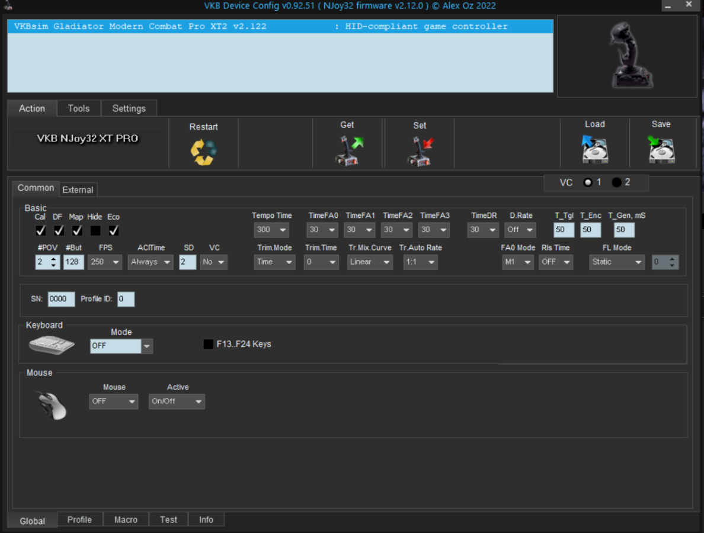Open the D.Rate dropdown
This screenshot has height=533, width=704.
(520, 230)
